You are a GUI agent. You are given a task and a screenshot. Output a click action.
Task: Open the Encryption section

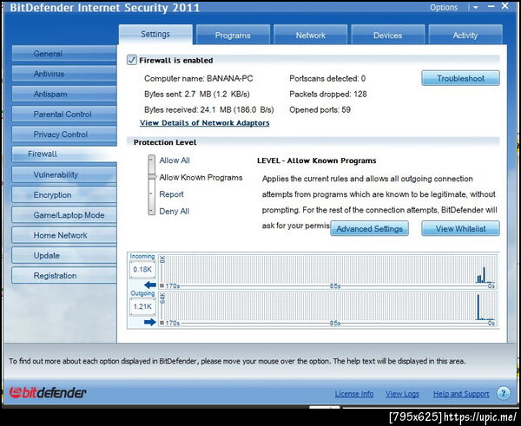(64, 195)
